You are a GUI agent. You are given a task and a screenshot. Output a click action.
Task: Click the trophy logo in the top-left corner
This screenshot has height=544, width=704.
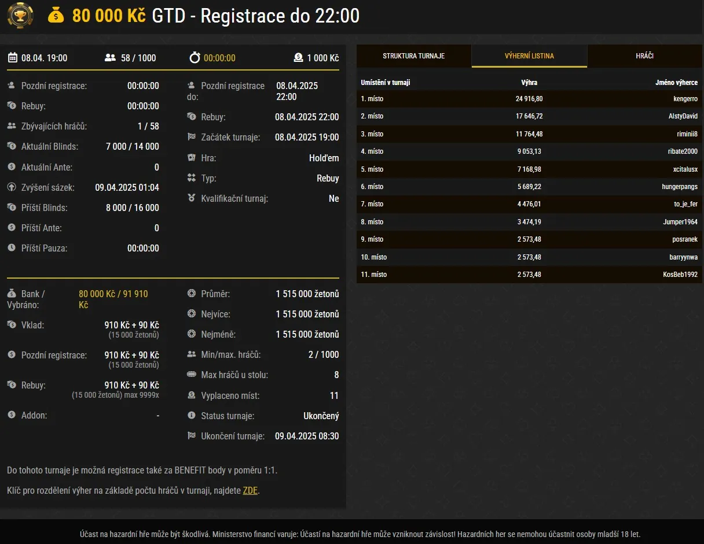point(20,16)
